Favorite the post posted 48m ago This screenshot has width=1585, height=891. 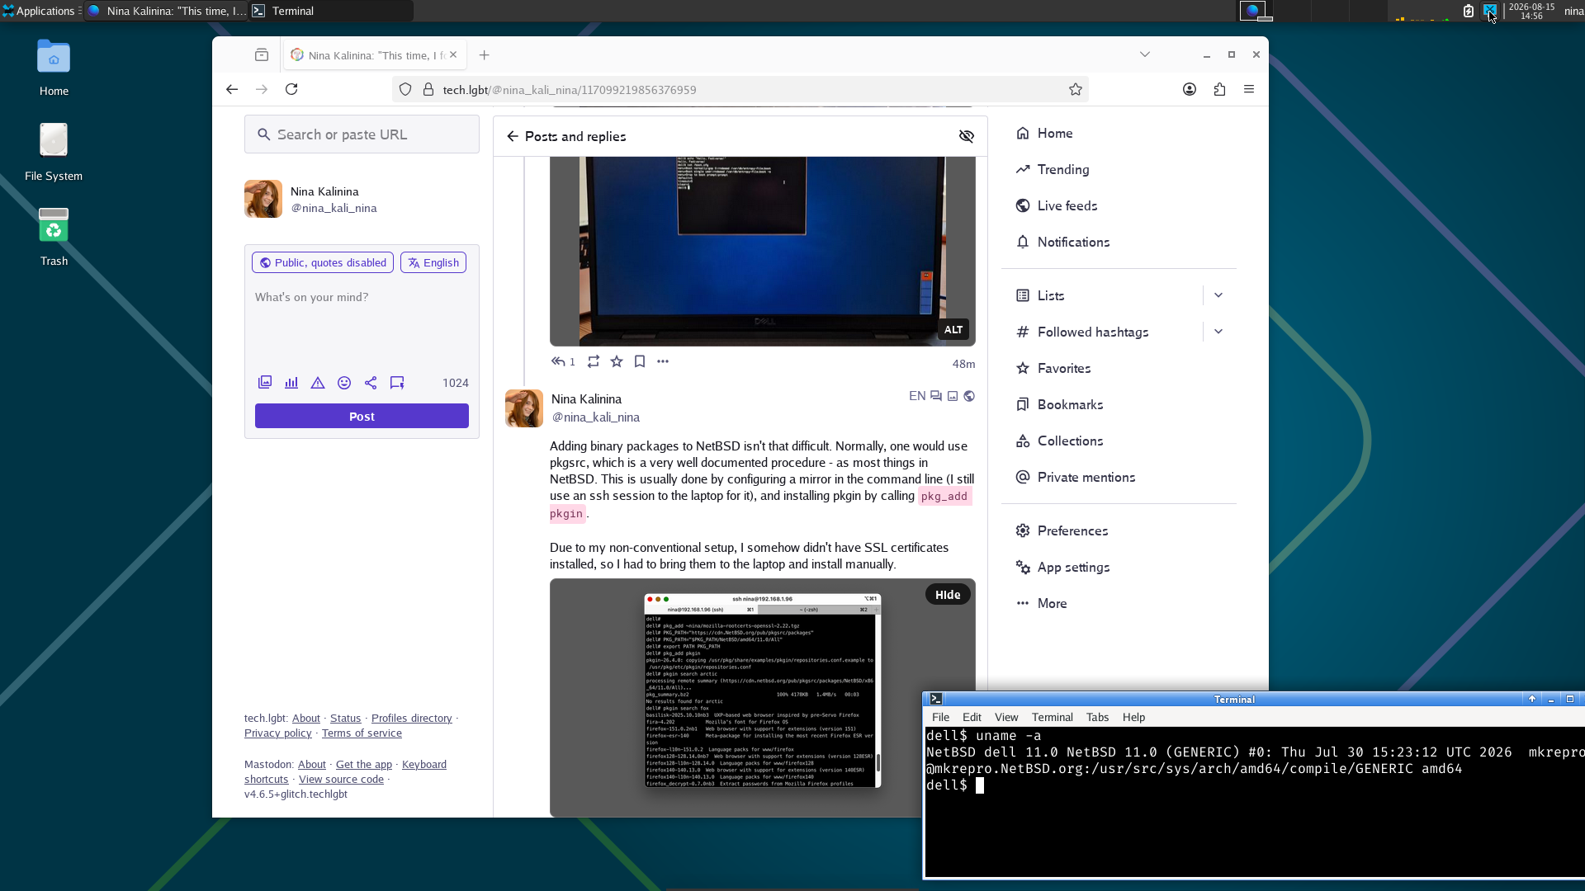point(617,361)
